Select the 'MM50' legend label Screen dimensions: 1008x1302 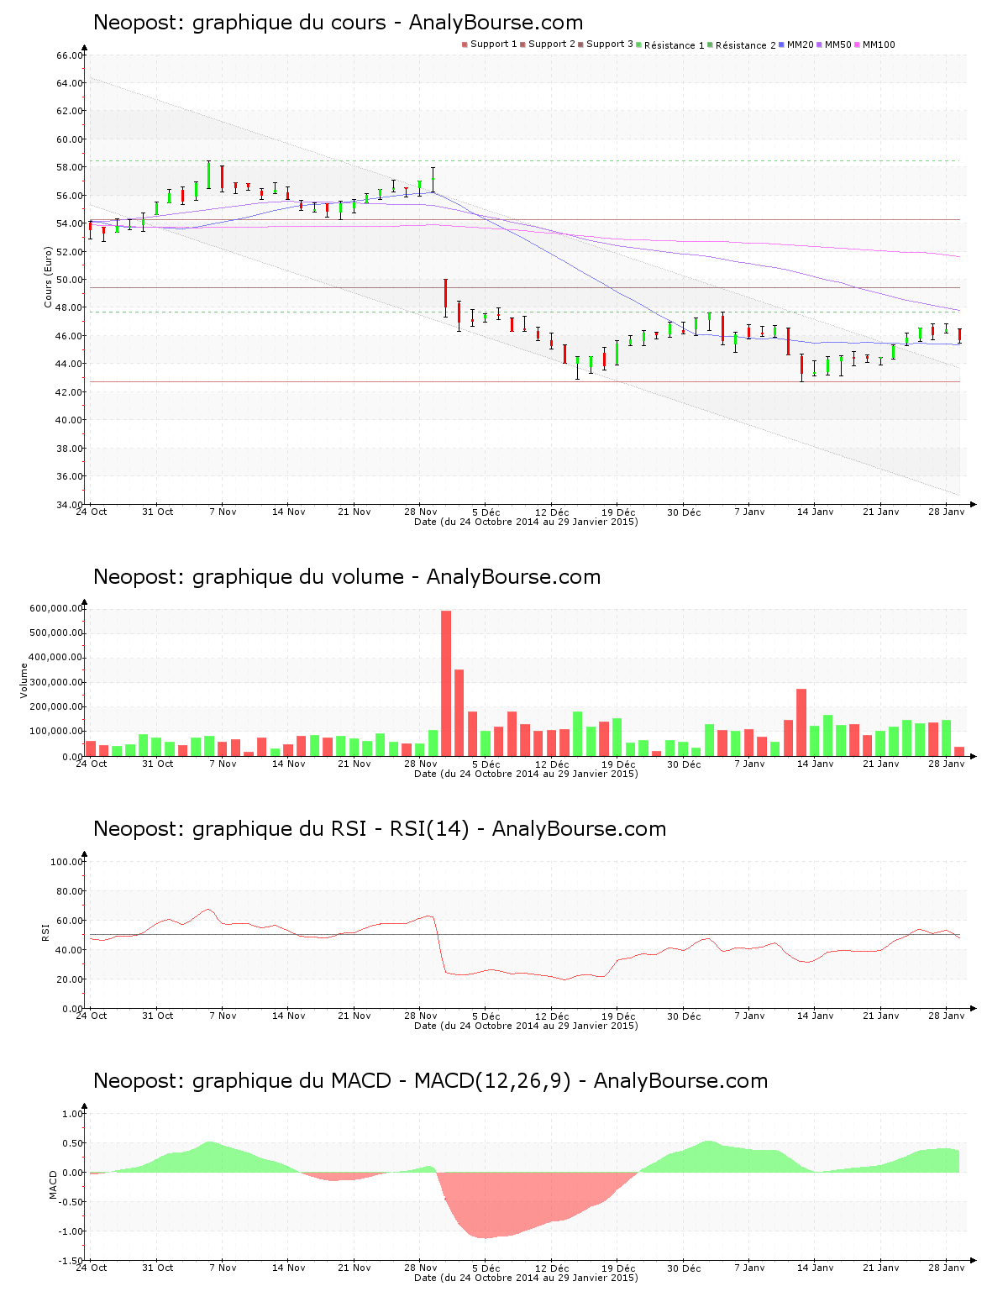coord(838,45)
